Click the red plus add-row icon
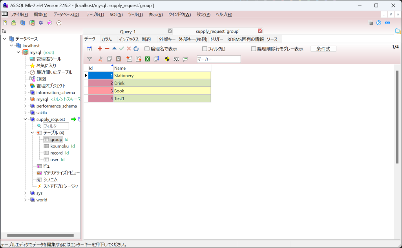Image resolution: width=402 pixels, height=248 pixels. coord(100,49)
